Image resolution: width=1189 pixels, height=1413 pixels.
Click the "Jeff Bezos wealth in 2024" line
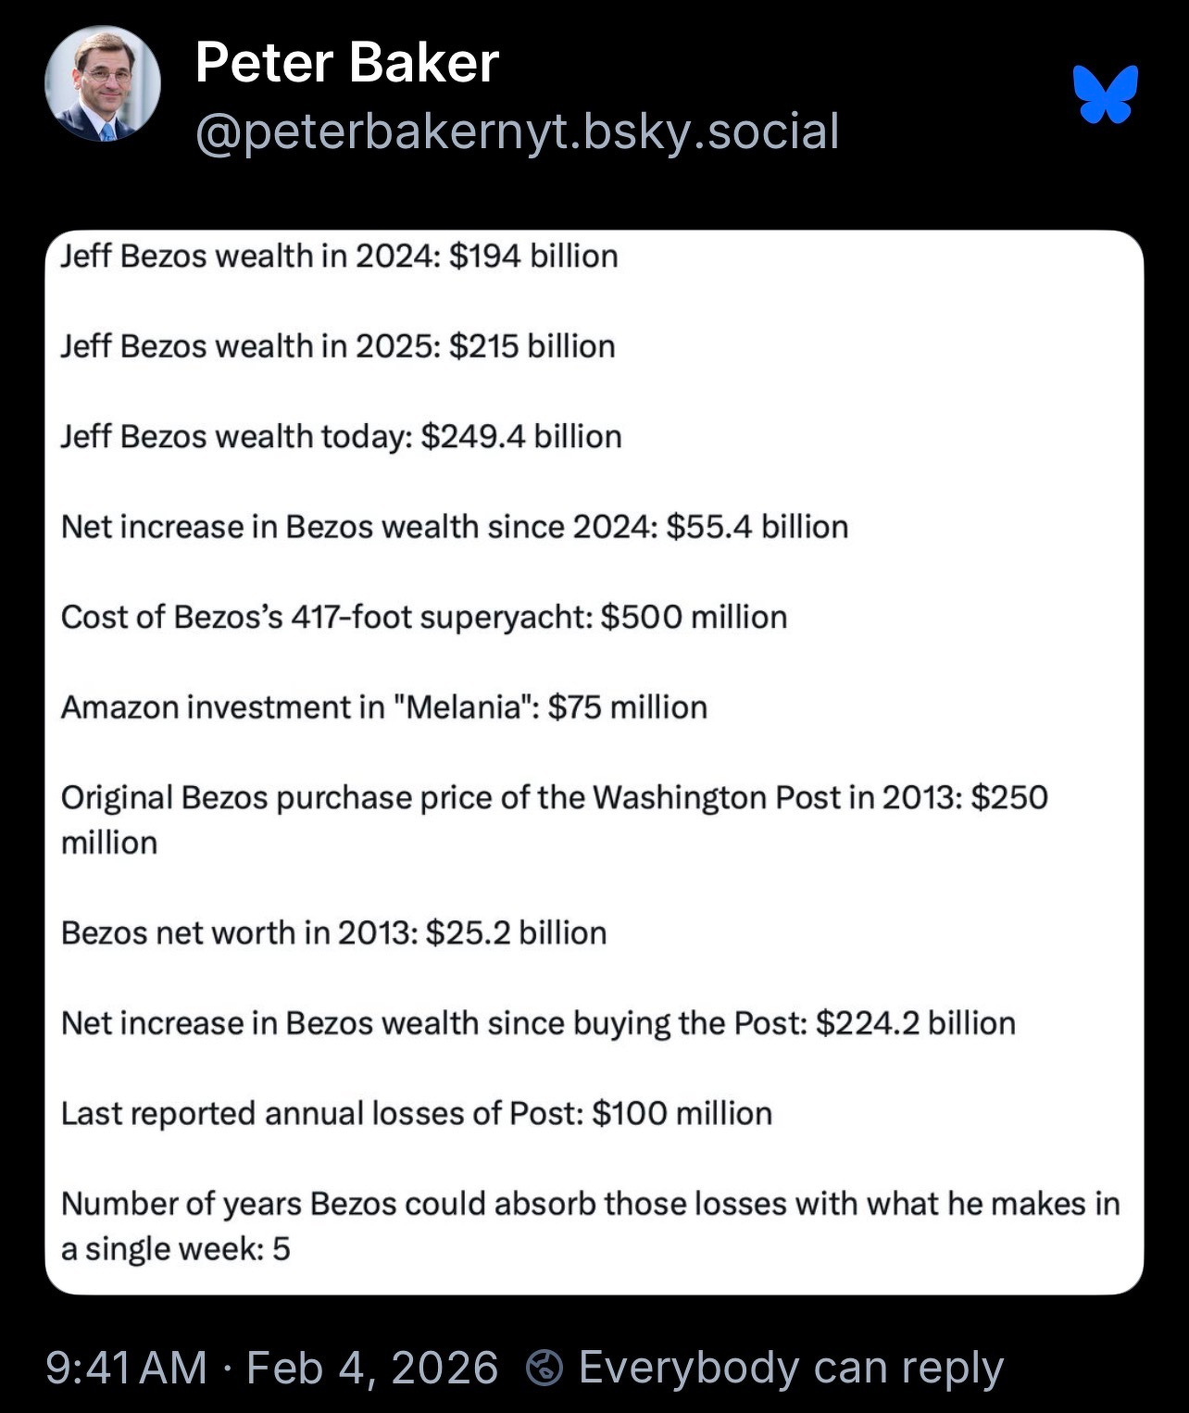click(339, 256)
